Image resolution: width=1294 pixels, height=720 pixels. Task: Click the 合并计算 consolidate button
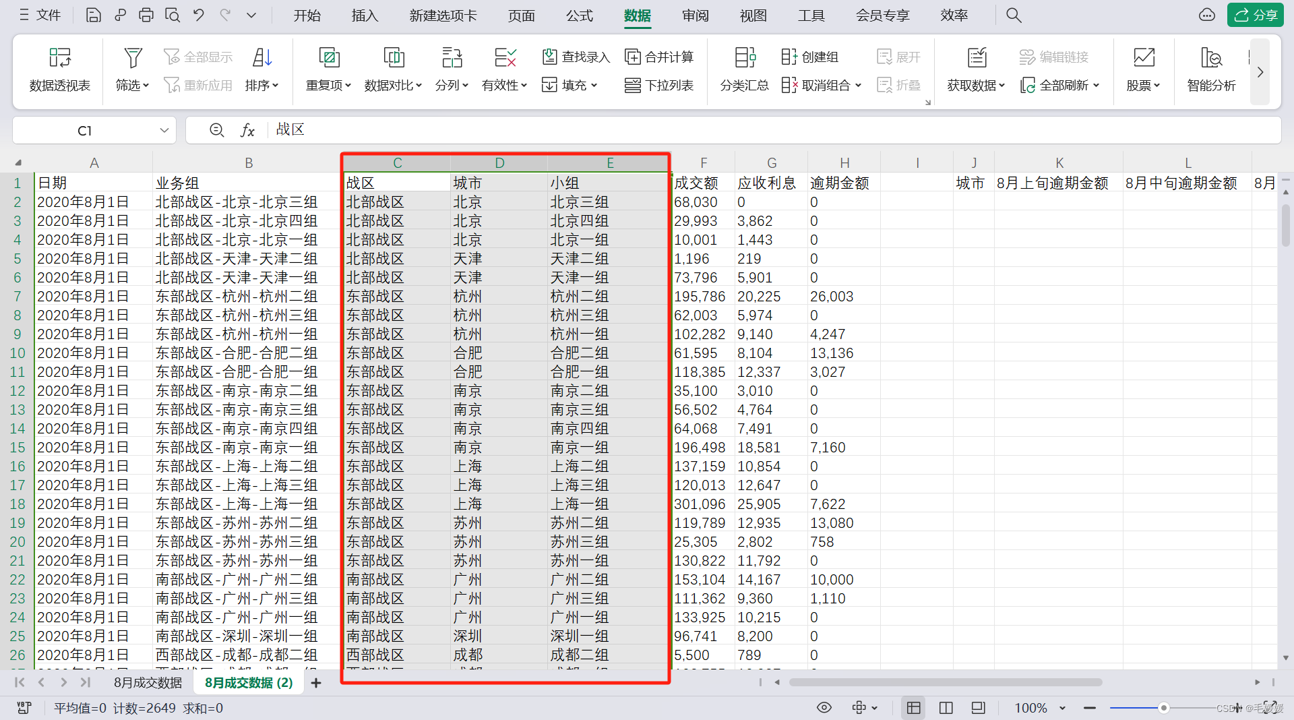pos(659,57)
